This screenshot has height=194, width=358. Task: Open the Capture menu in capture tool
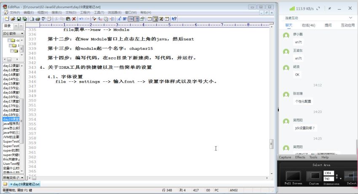click(x=285, y=157)
